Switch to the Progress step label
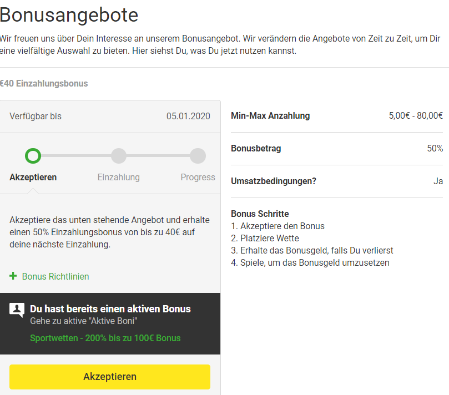Image resolution: width=449 pixels, height=395 pixels. click(198, 177)
